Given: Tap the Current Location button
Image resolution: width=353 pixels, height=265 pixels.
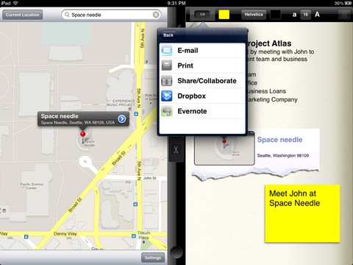Looking at the screenshot, I should coord(22,15).
